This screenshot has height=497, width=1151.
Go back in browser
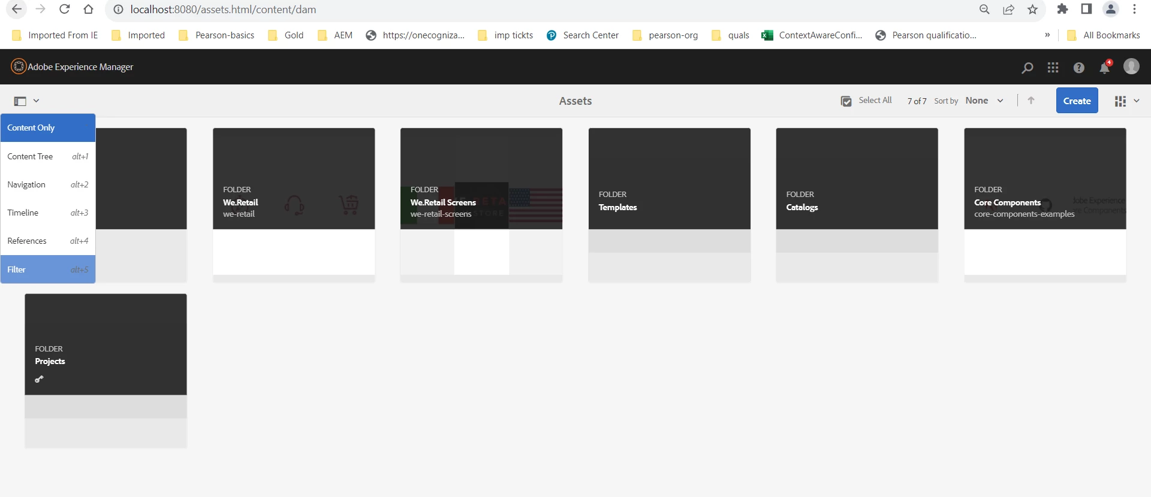click(17, 9)
